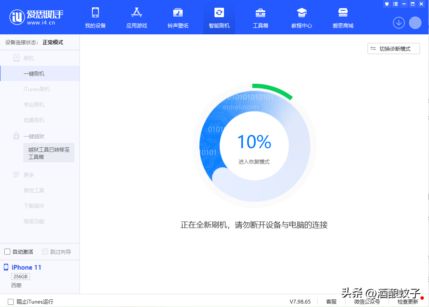This screenshot has width=429, height=307.
Task: Click the user avatar circle
Action: coord(415,23)
